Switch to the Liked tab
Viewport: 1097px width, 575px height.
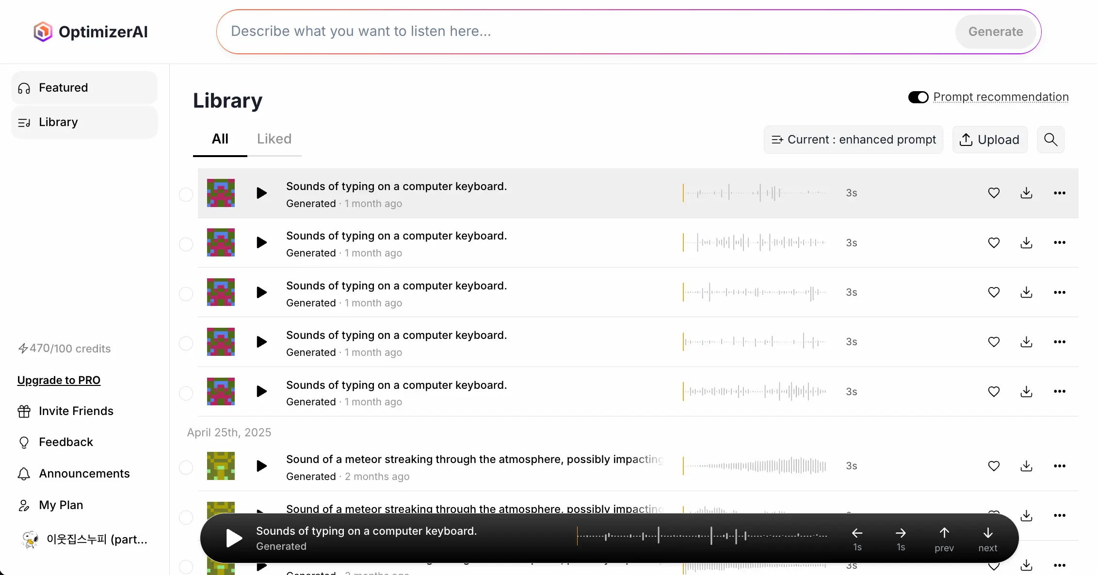(274, 139)
